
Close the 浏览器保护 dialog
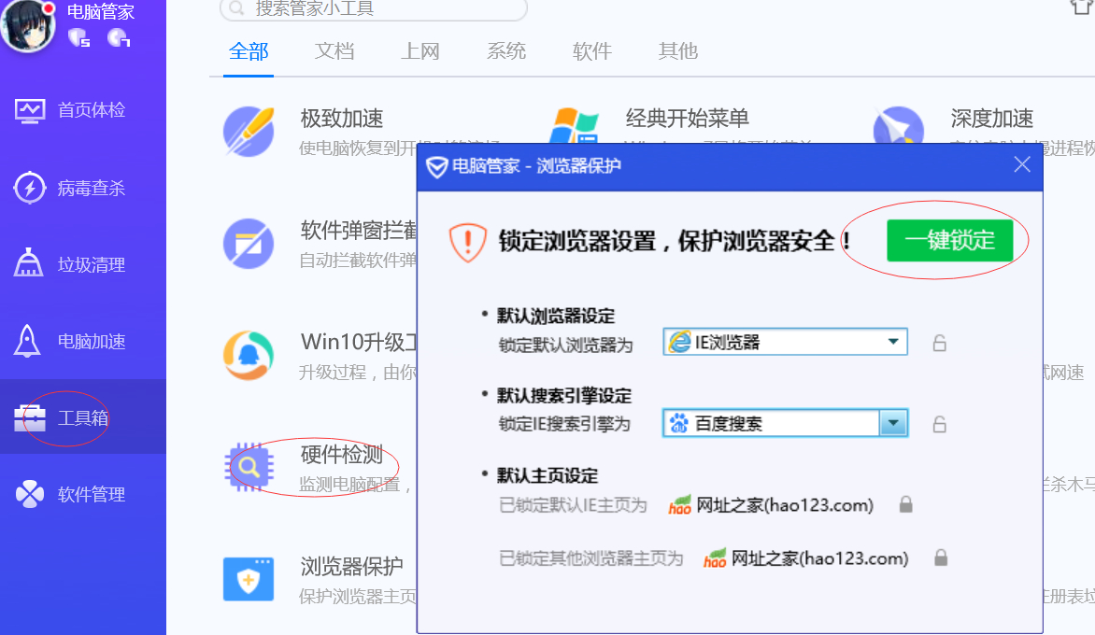pyautogui.click(x=1022, y=164)
